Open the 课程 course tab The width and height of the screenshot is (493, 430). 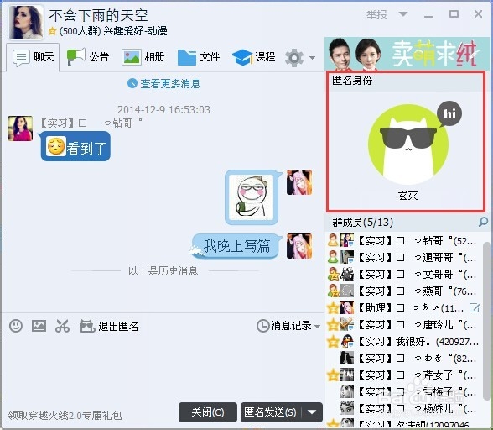[254, 57]
